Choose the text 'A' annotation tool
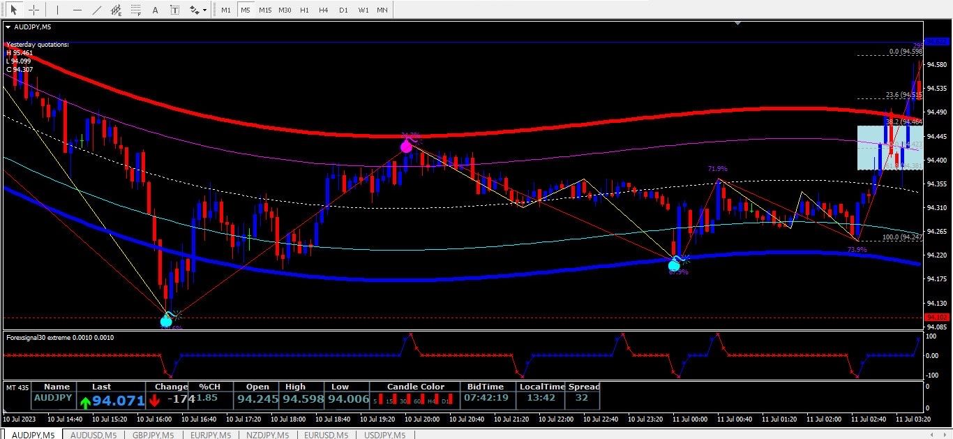The image size is (953, 439). tap(155, 10)
